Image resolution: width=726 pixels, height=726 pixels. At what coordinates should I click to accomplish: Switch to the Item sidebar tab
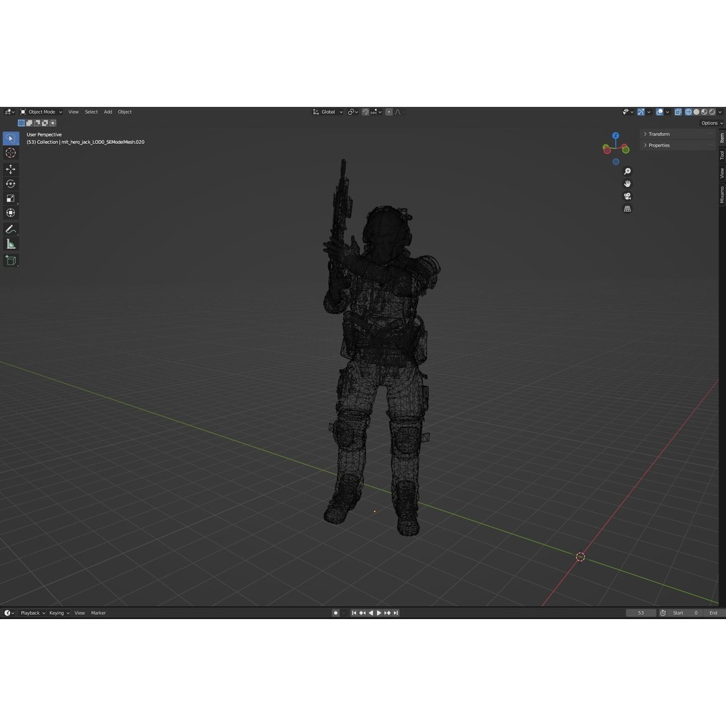722,137
